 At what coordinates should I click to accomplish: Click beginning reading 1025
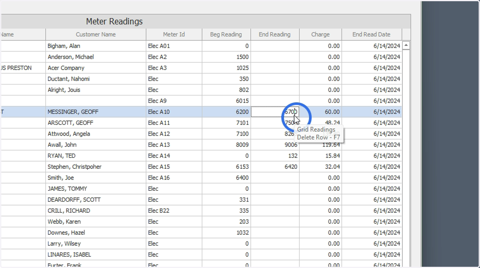tap(242, 68)
